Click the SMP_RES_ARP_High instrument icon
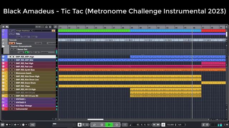 3,57
